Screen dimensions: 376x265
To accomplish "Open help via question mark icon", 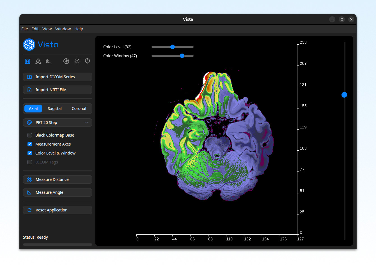I will pos(88,61).
